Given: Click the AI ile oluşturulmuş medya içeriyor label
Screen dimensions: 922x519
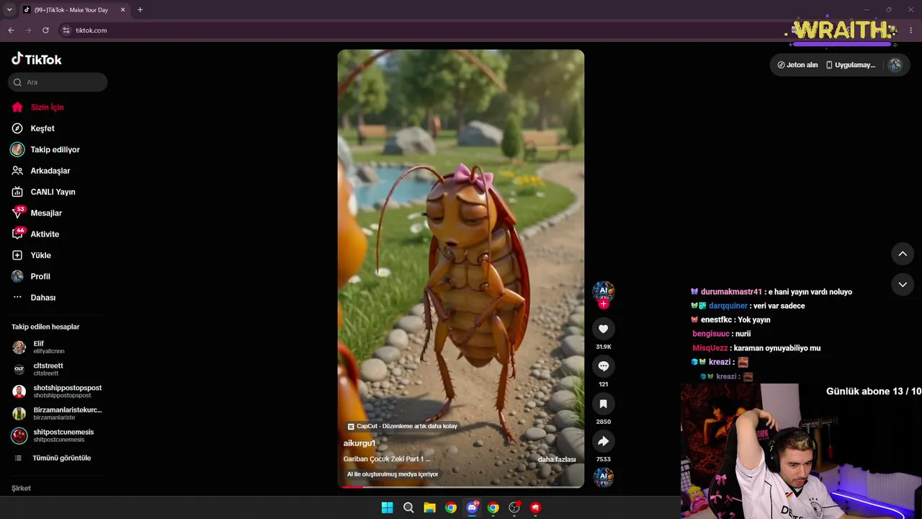Looking at the screenshot, I should click(x=393, y=474).
